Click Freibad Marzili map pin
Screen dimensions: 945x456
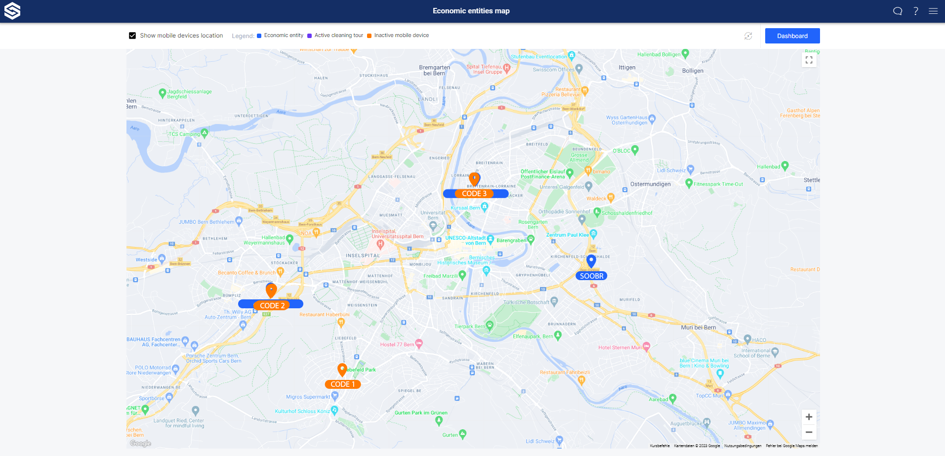pyautogui.click(x=462, y=275)
